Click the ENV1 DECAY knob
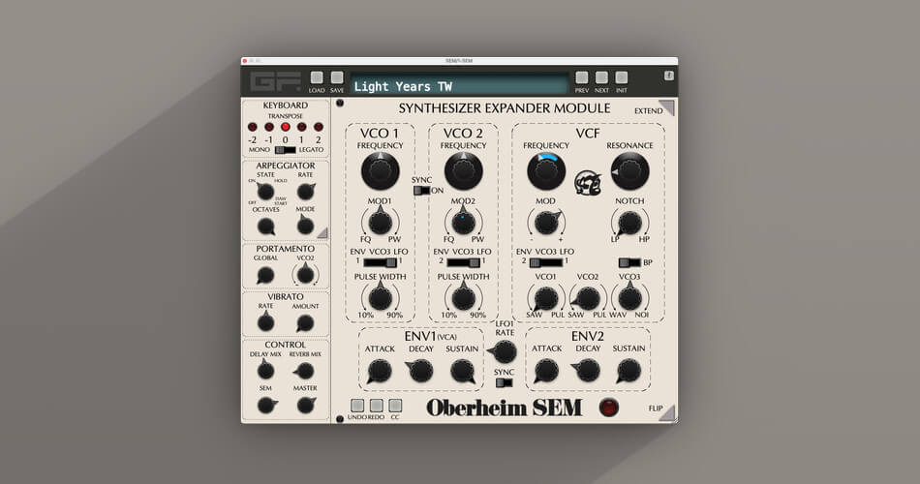Viewport: 920px width, 484px height. pos(420,371)
